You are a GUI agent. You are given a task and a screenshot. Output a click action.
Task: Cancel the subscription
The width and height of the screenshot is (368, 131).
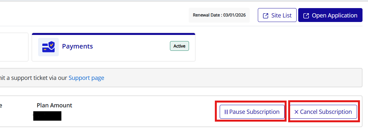point(323,112)
